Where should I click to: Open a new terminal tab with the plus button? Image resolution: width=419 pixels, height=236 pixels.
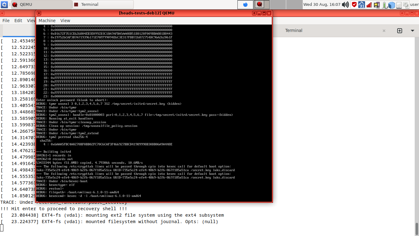coord(400,30)
